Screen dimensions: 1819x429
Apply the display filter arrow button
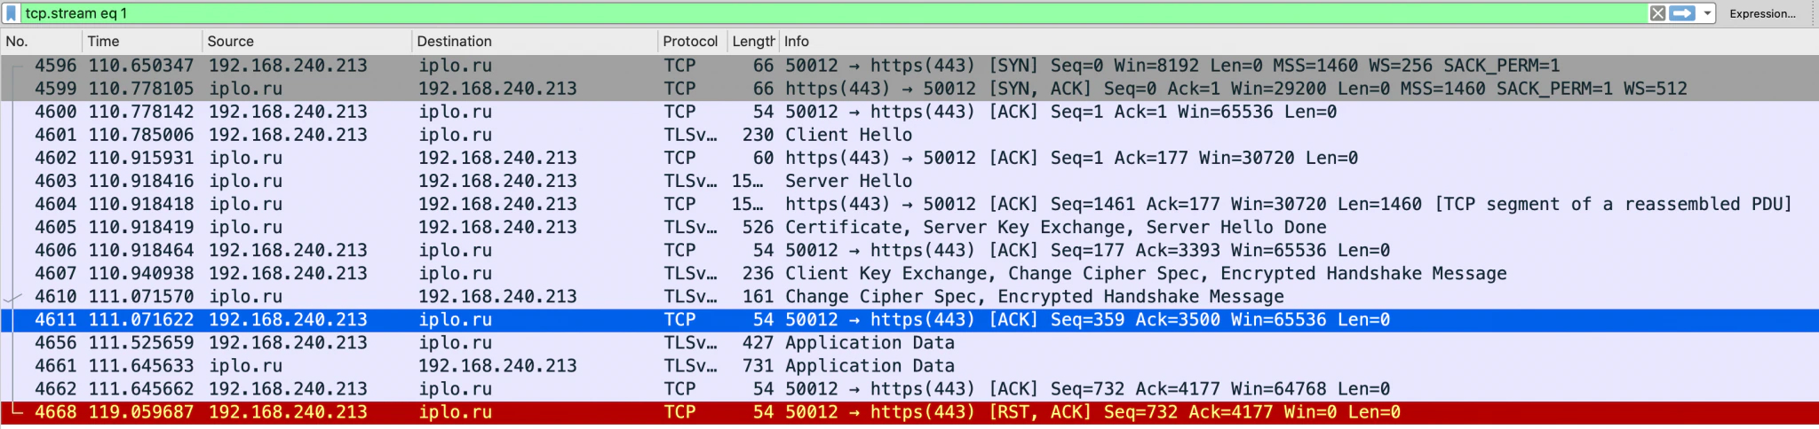point(1682,13)
